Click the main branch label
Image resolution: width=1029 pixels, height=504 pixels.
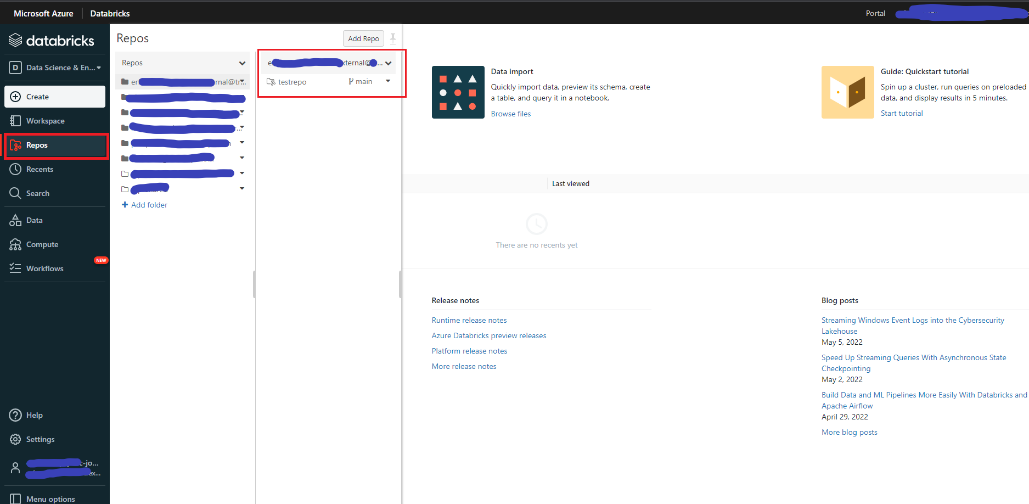coord(361,81)
